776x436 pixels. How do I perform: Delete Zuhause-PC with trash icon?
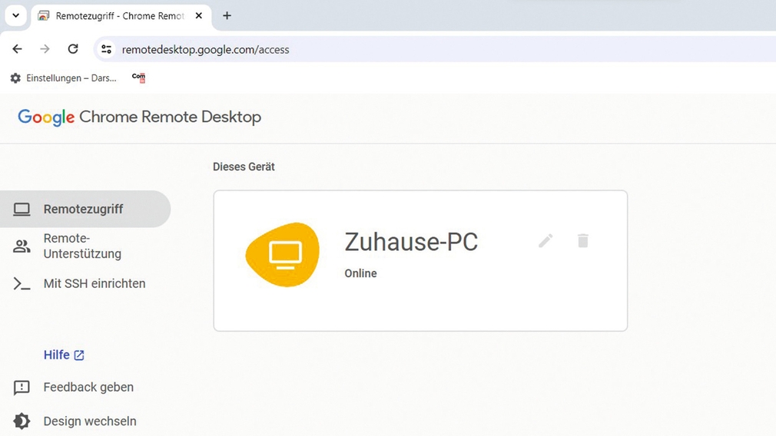[583, 241]
